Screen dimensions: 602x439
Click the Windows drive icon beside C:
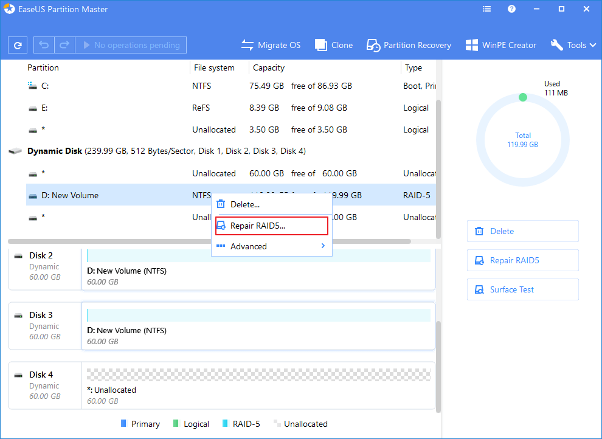click(33, 86)
